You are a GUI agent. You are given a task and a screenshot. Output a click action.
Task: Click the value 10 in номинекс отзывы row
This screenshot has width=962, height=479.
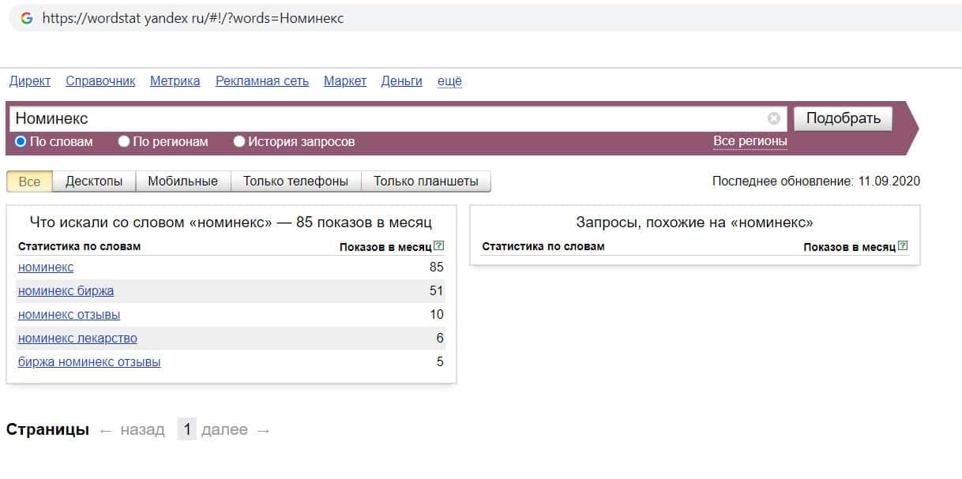click(437, 315)
